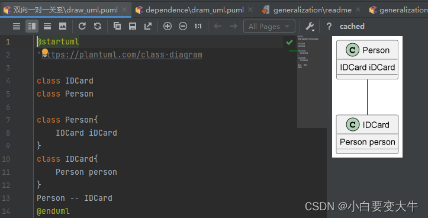Save the current diagram

click(x=133, y=26)
